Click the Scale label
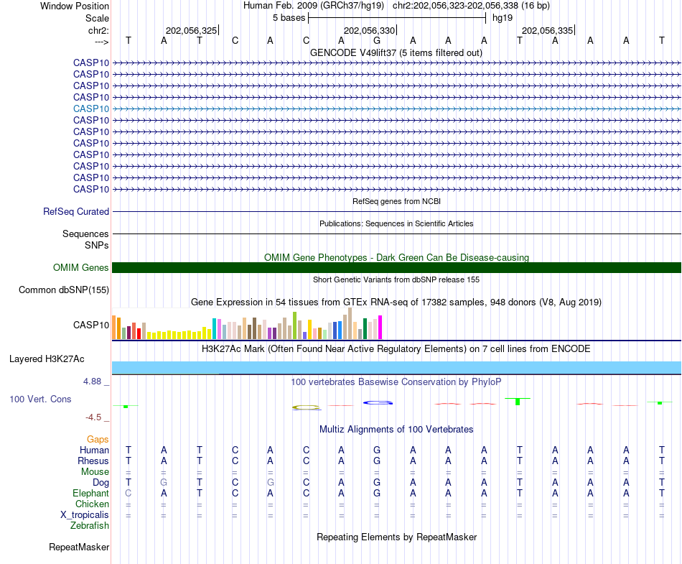This screenshot has height=564, width=682. coord(97,18)
